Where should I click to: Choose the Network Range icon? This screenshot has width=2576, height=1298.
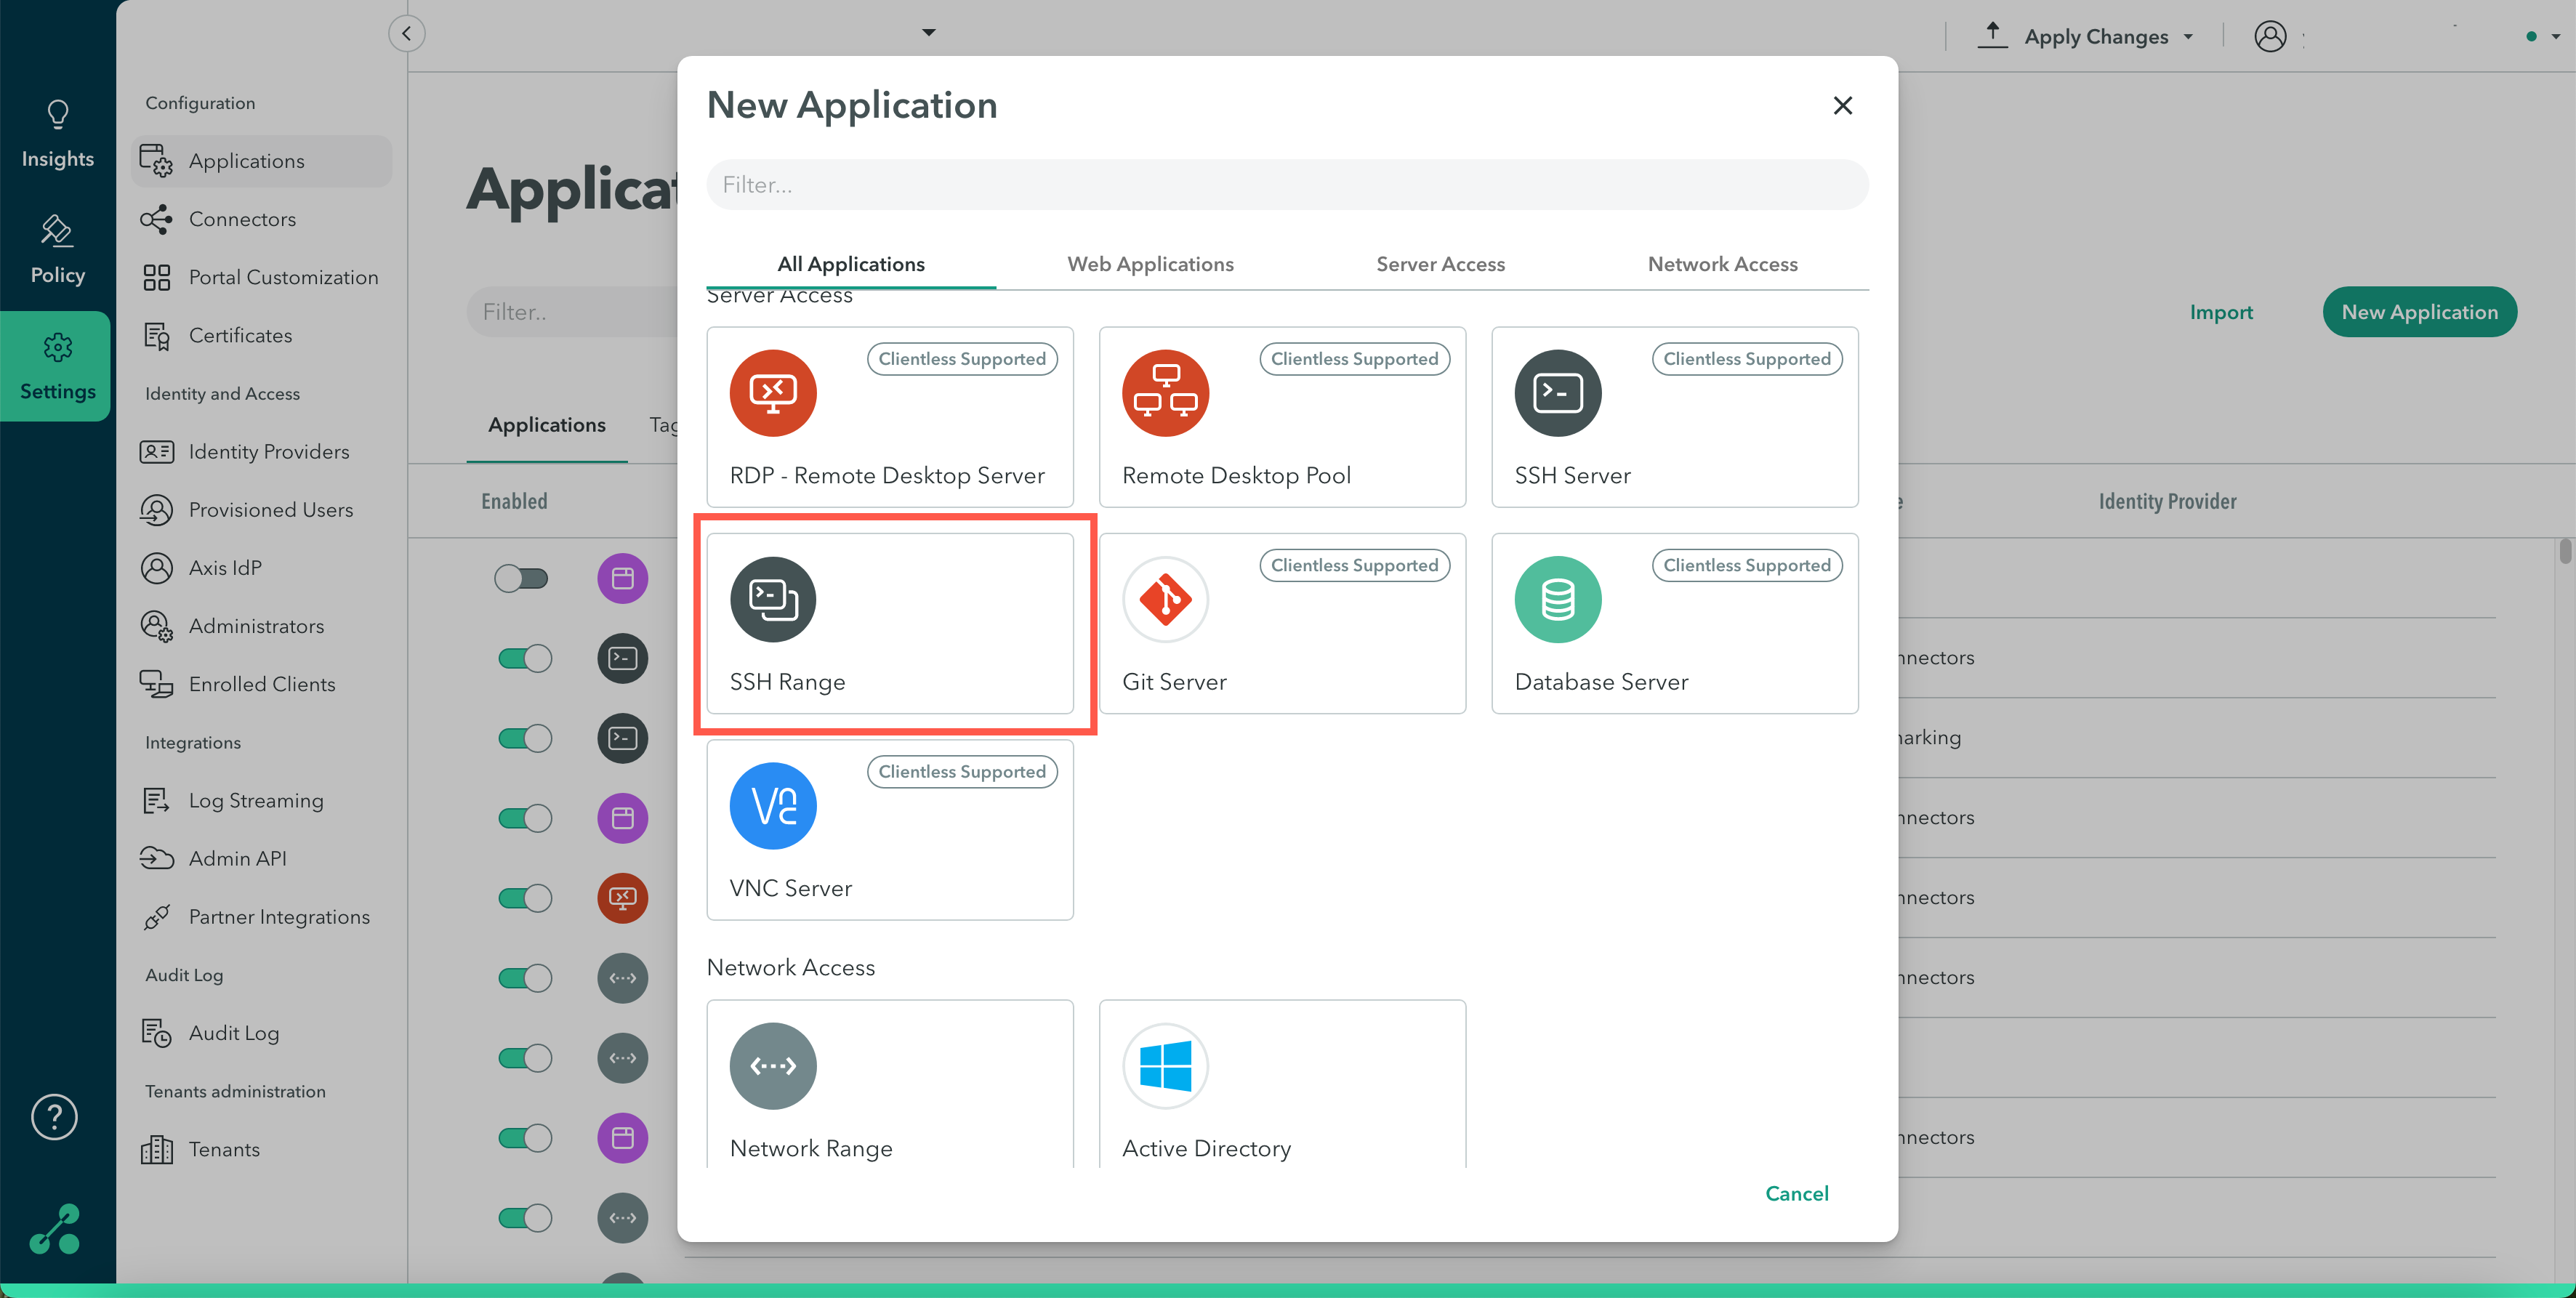(x=773, y=1066)
